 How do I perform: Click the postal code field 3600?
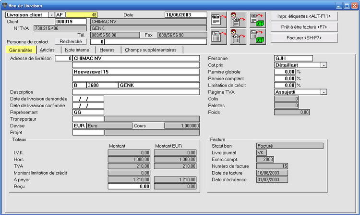pyautogui.click(x=102, y=85)
